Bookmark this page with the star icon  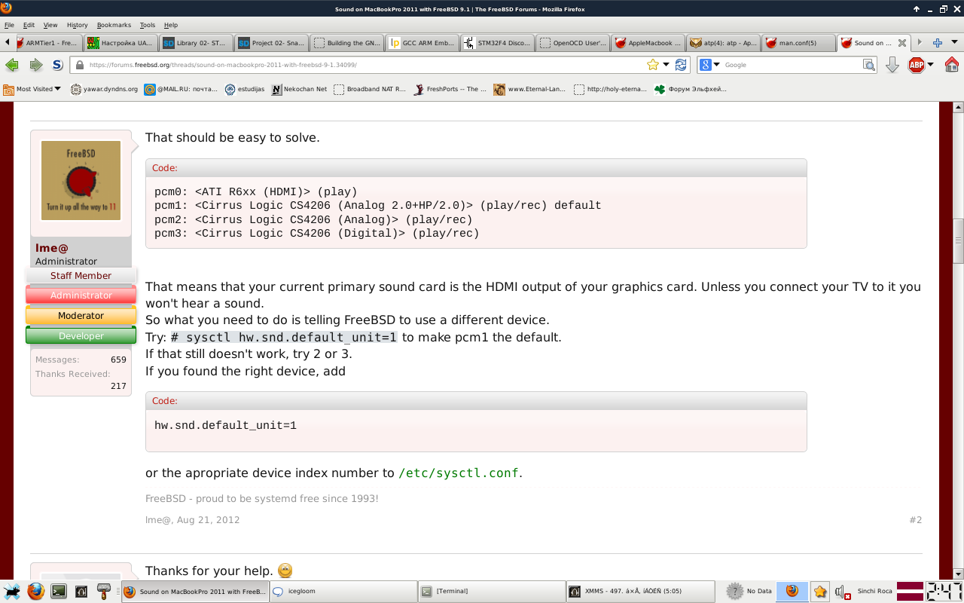click(x=653, y=65)
